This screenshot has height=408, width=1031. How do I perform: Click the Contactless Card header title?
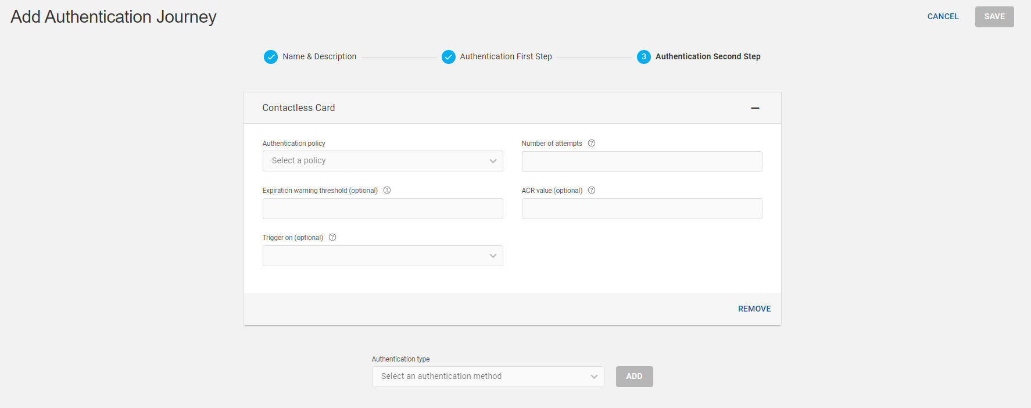[299, 108]
